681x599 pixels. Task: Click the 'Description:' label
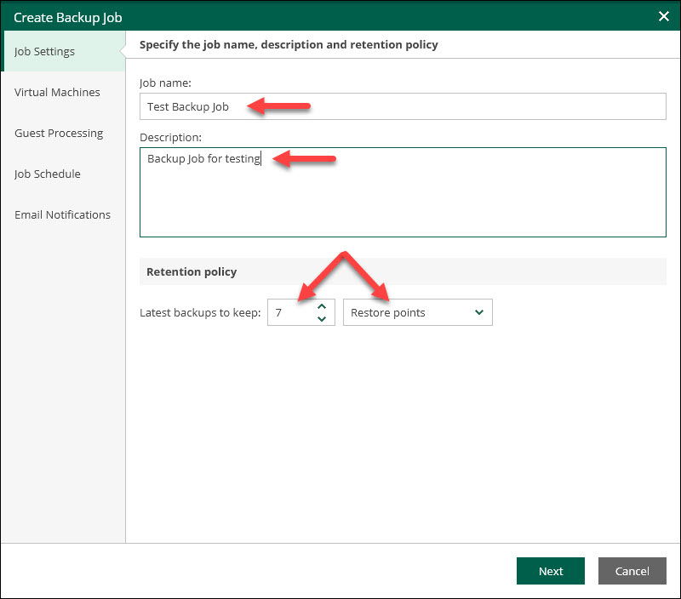(x=171, y=137)
